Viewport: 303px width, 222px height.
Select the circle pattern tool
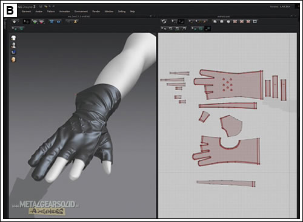pyautogui.click(x=228, y=21)
